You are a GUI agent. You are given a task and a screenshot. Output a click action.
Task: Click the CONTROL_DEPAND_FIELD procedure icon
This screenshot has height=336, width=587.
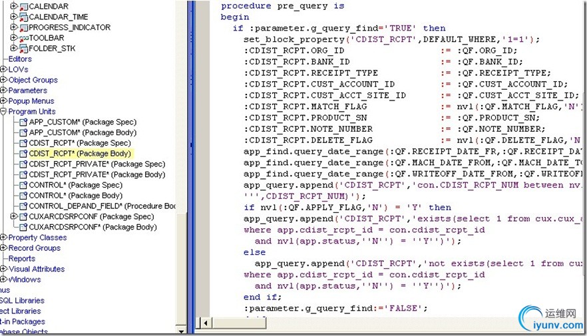coord(23,206)
